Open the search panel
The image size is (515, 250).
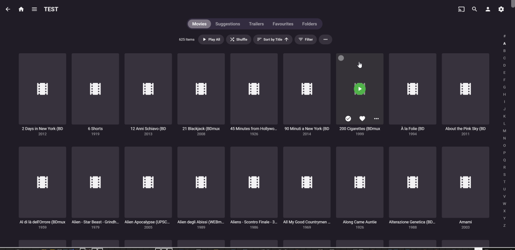(474, 9)
